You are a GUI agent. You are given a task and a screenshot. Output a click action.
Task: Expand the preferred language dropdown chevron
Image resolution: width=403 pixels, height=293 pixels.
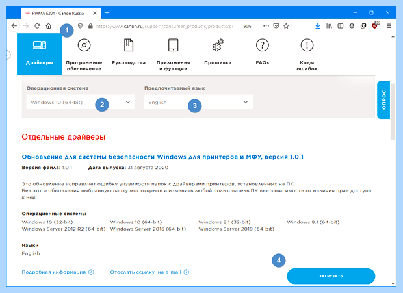coord(246,102)
